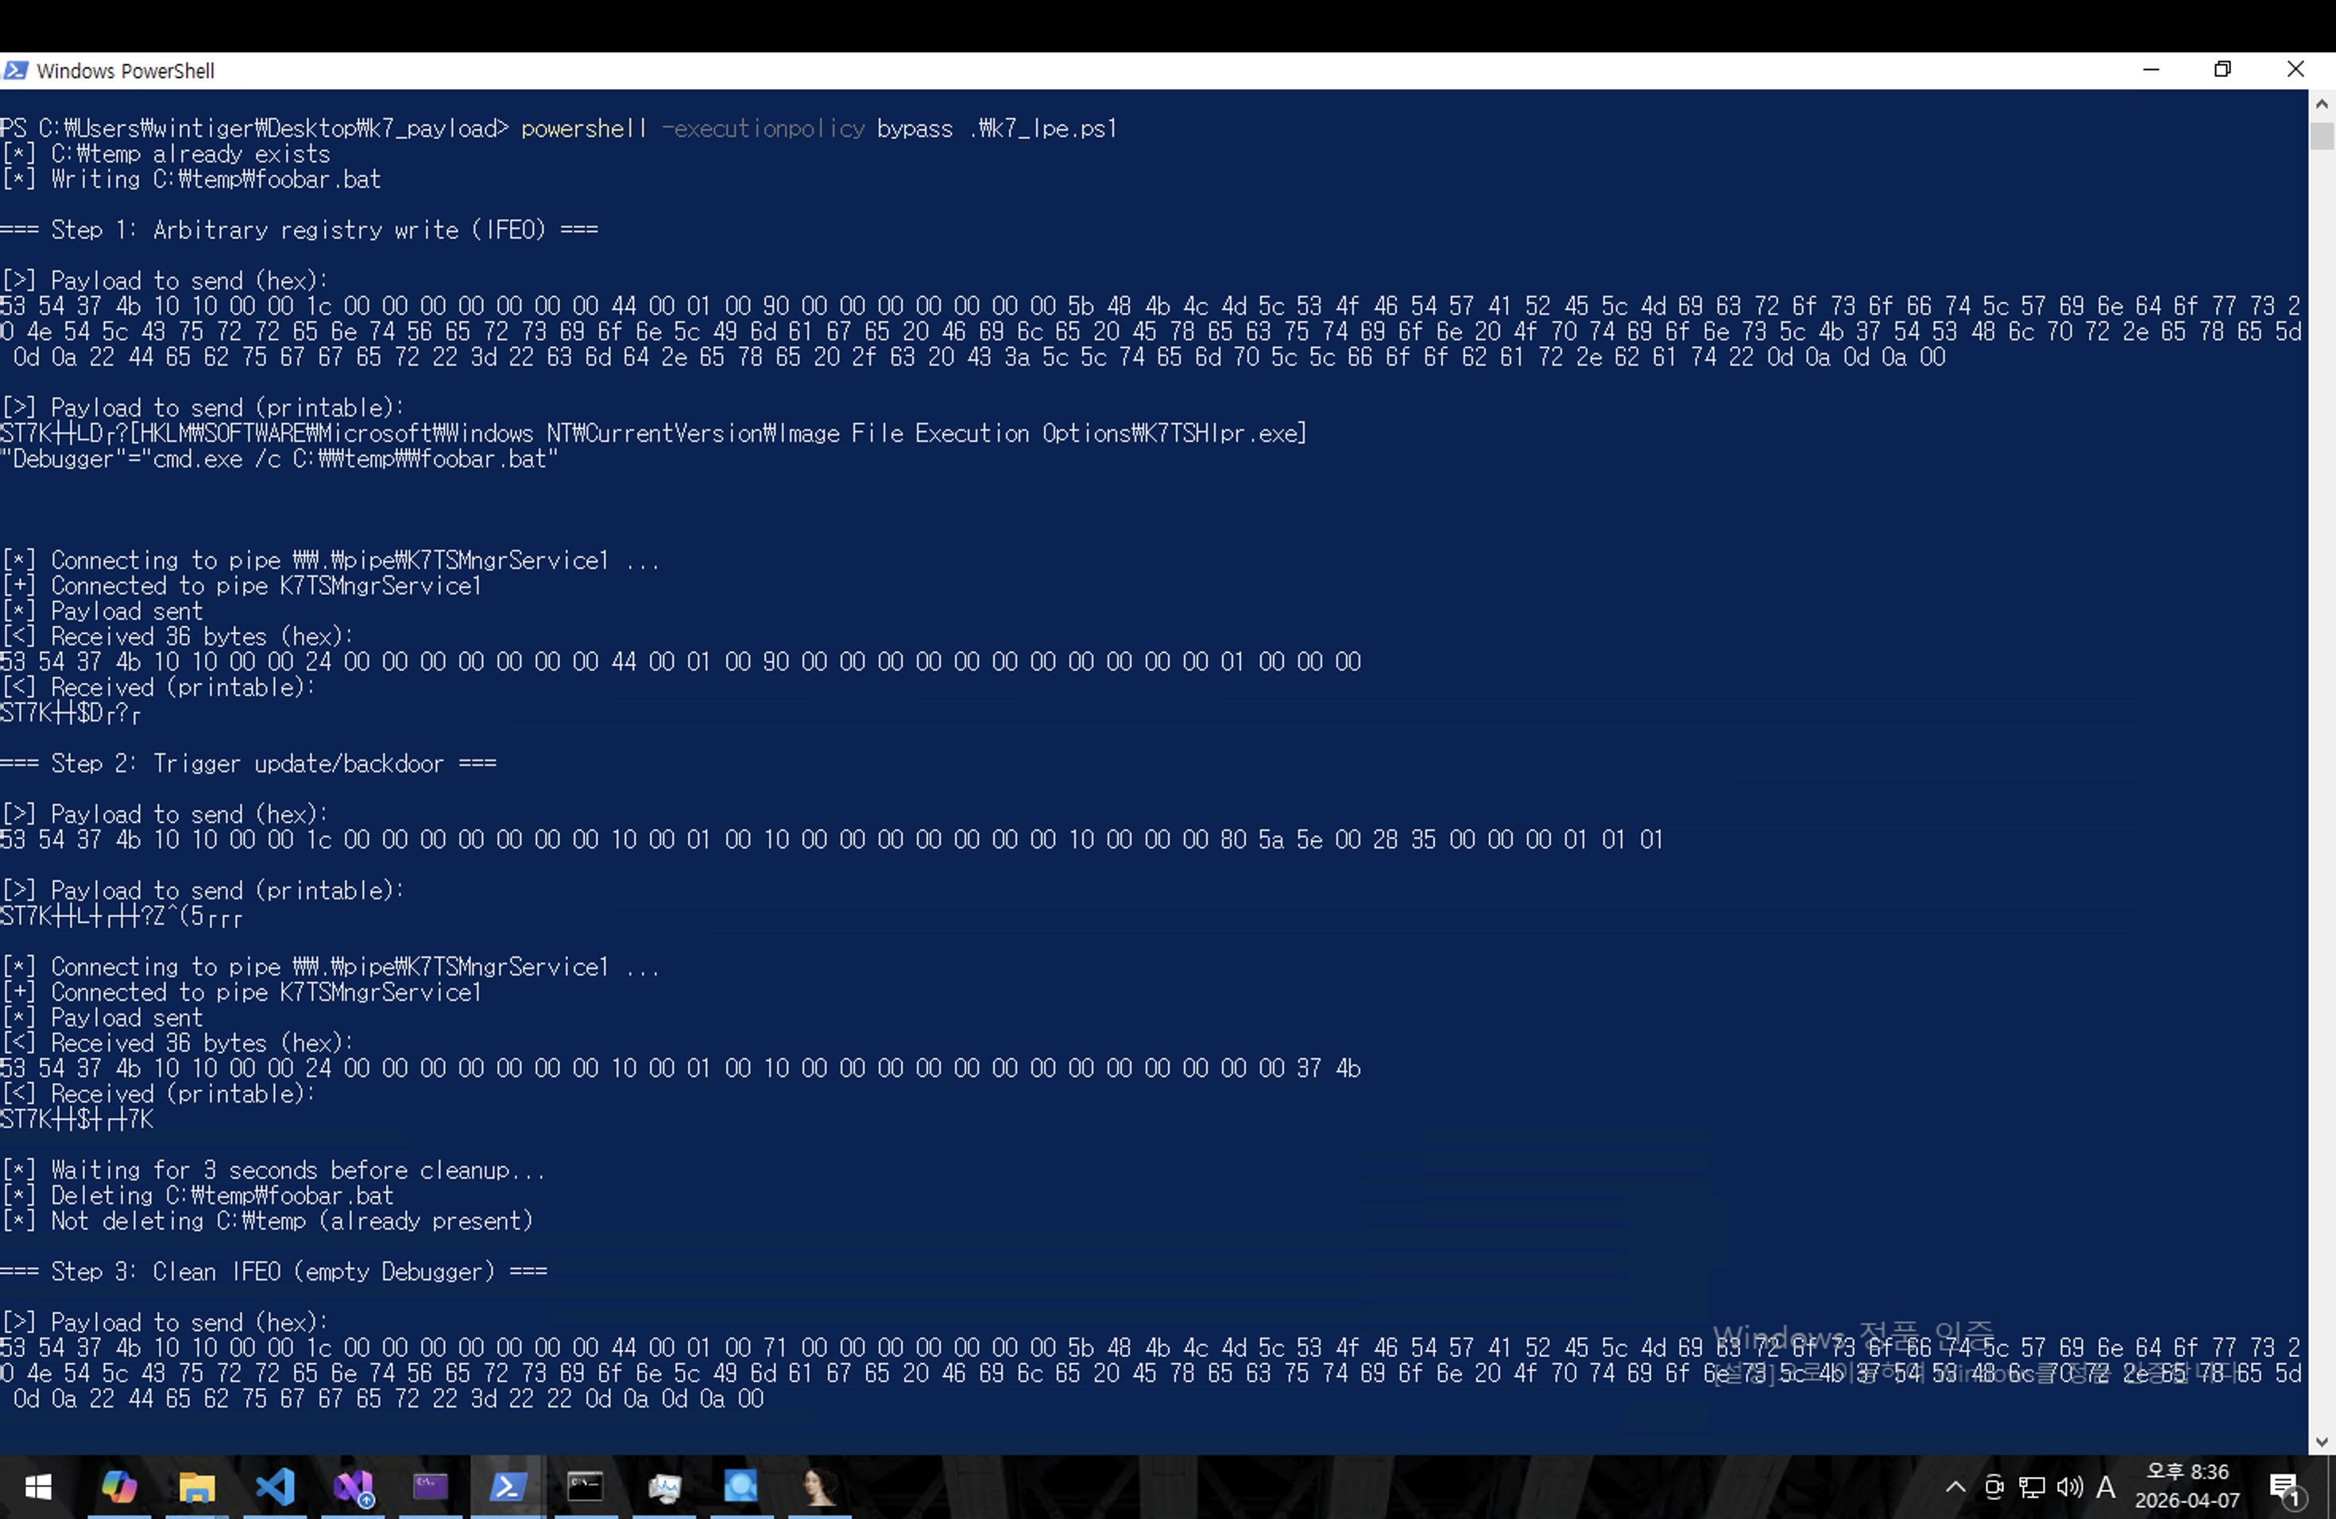The height and width of the screenshot is (1519, 2336).
Task: Open File Explorer from the taskbar
Action: [x=196, y=1487]
